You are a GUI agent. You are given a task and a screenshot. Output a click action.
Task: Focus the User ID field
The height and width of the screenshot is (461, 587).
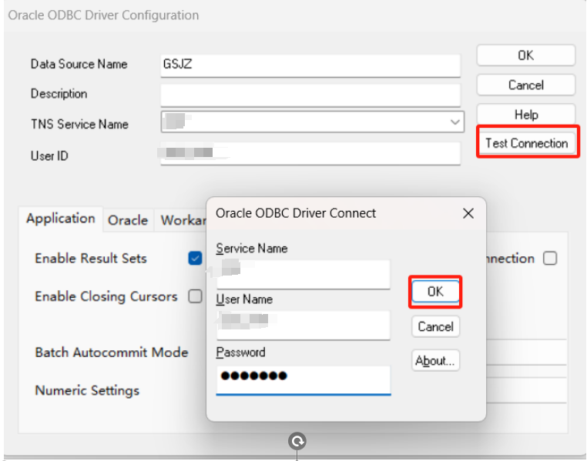[x=310, y=154]
